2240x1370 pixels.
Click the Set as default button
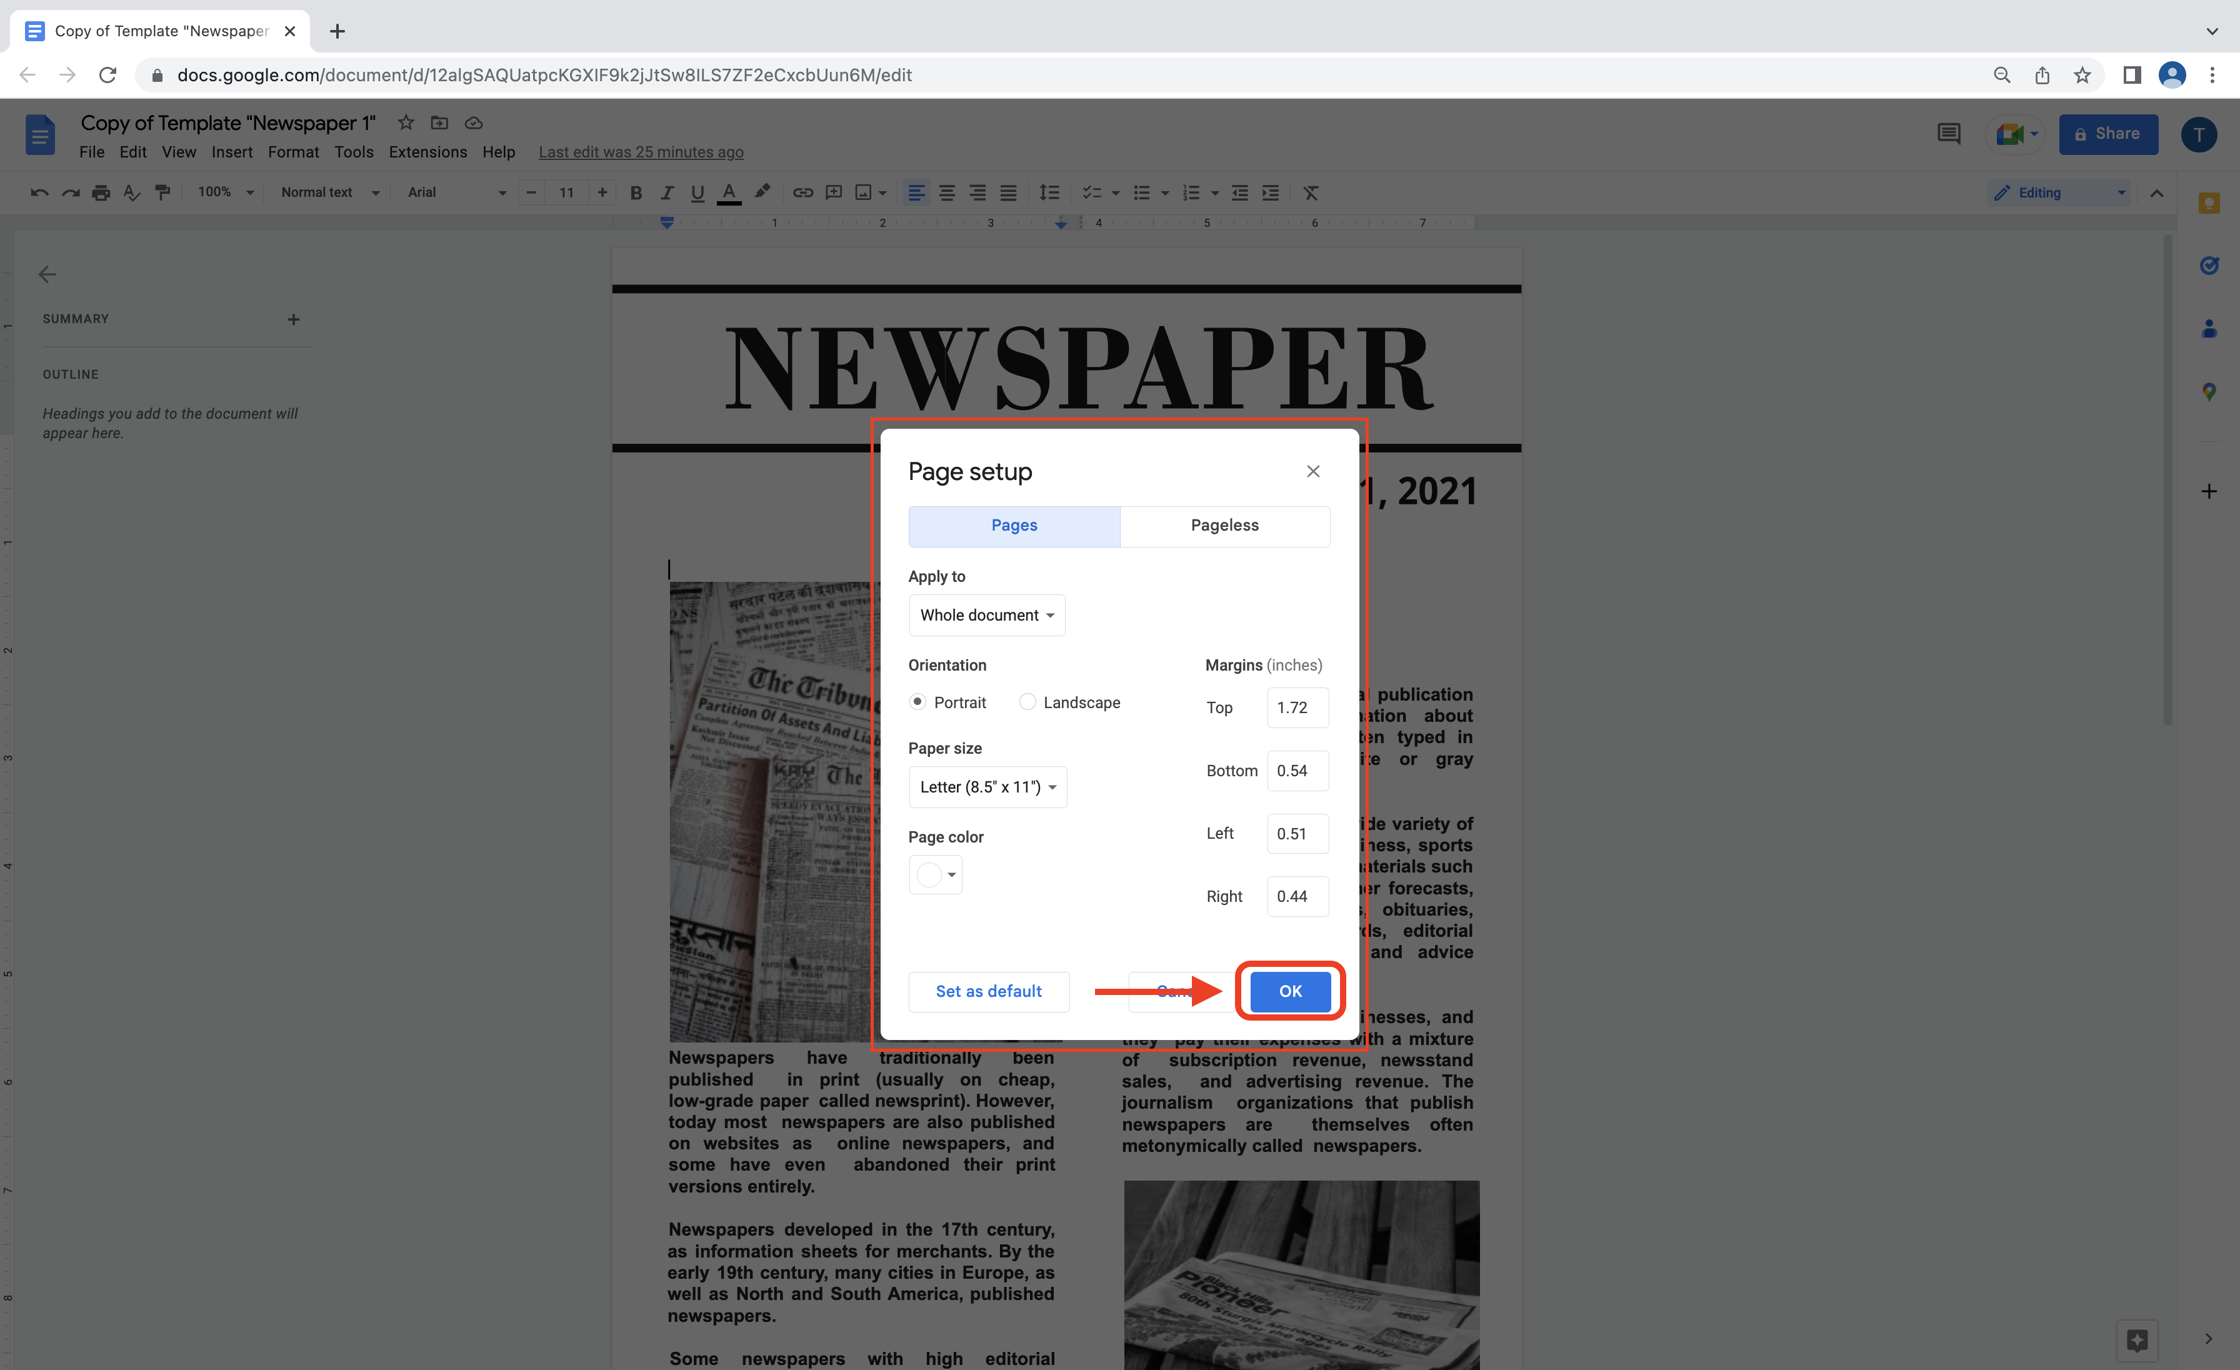pos(989,991)
